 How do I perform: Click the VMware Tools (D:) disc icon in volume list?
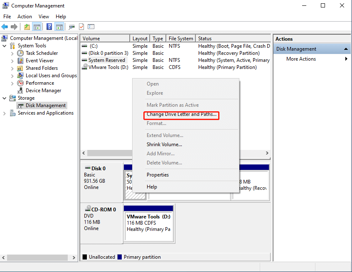pyautogui.click(x=85, y=66)
